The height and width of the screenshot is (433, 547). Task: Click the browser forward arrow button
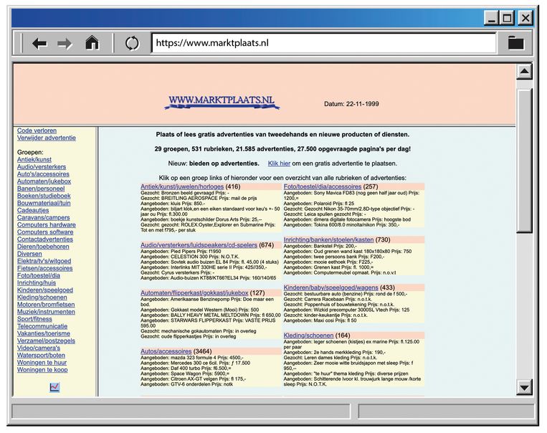click(x=65, y=44)
